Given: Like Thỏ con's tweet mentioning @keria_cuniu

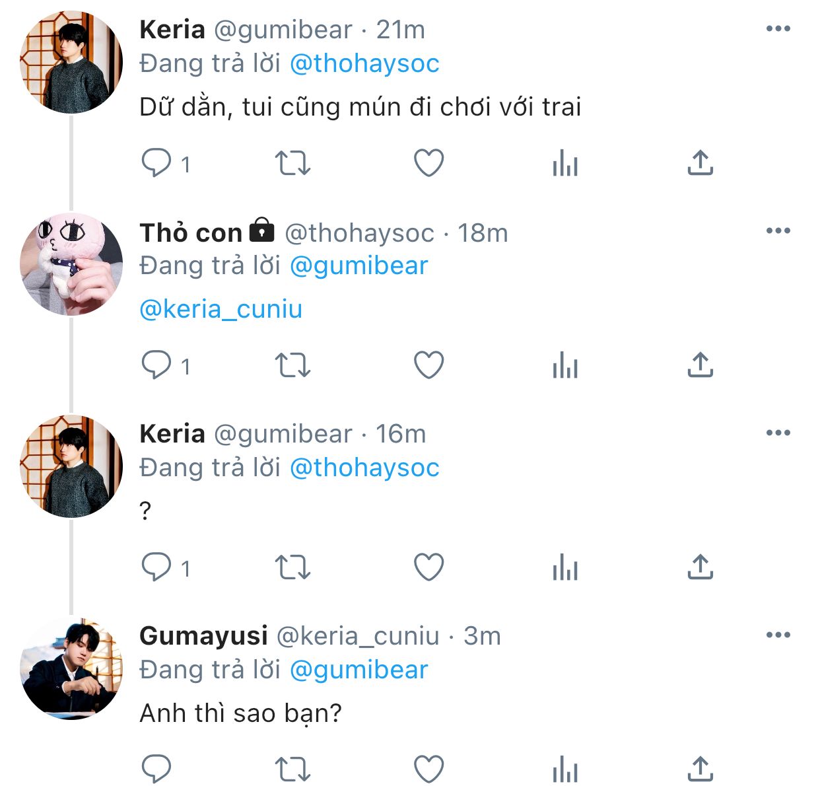Looking at the screenshot, I should point(428,365).
